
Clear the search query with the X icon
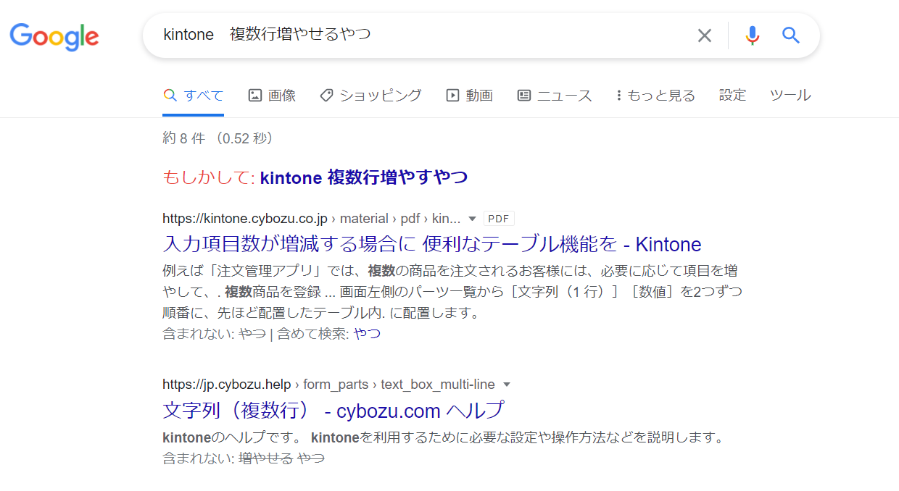coord(704,34)
